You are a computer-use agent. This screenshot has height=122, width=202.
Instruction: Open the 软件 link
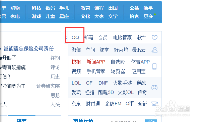point(142,37)
